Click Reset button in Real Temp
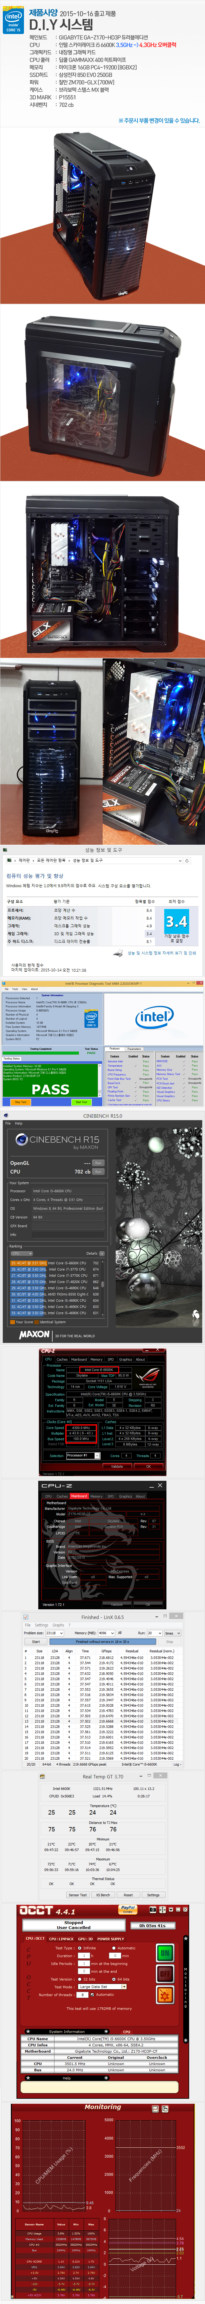 [128, 1895]
